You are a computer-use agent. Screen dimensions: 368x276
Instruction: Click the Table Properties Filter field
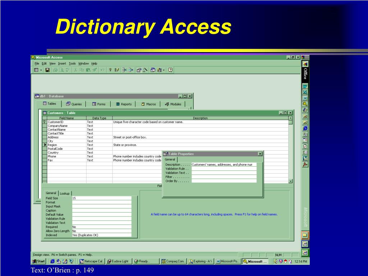tap(224, 177)
